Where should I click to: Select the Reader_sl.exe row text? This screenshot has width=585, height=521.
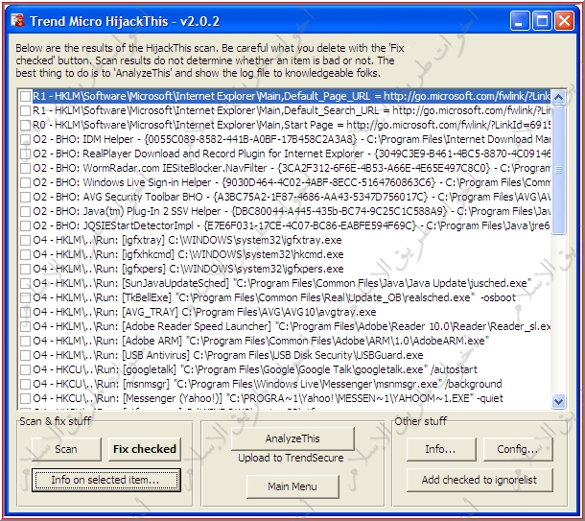[x=291, y=326]
